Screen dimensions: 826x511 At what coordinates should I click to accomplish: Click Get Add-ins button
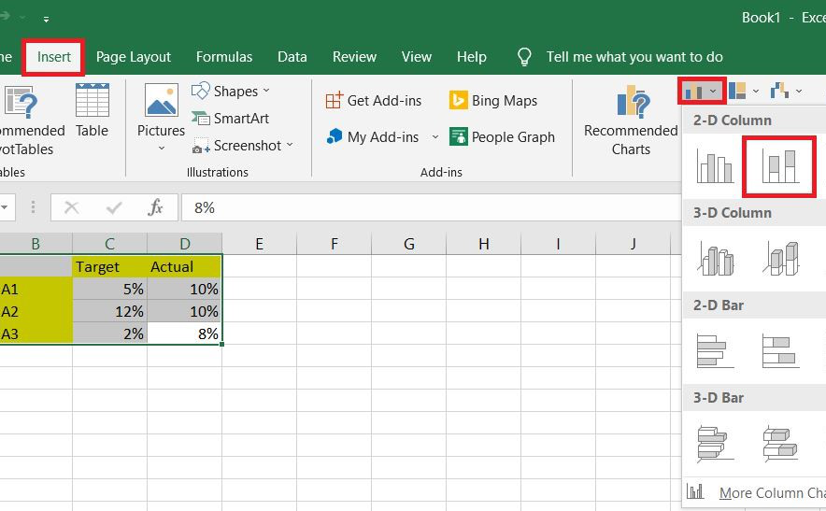(x=374, y=101)
